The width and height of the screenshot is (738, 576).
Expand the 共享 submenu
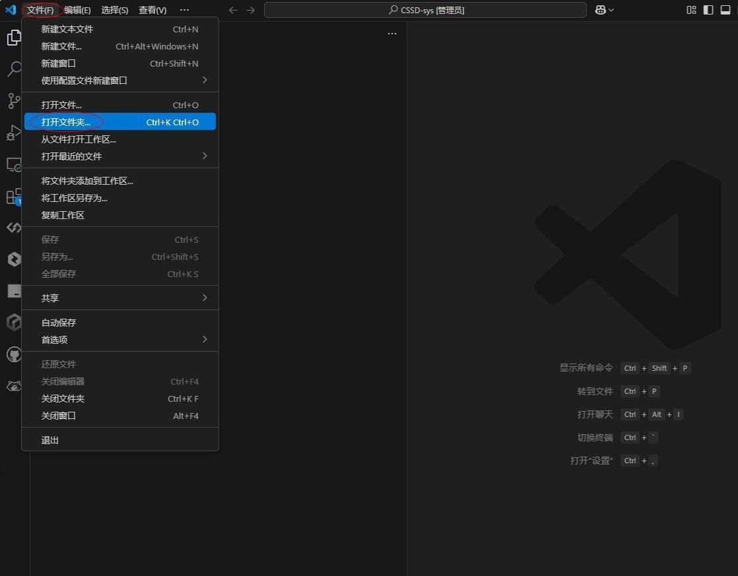(120, 298)
